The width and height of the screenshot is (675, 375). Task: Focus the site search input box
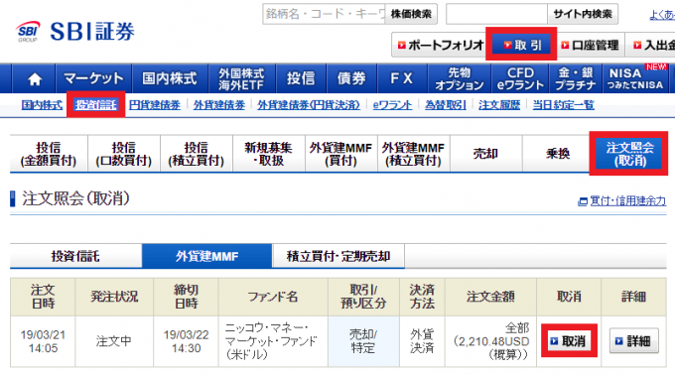coord(496,14)
